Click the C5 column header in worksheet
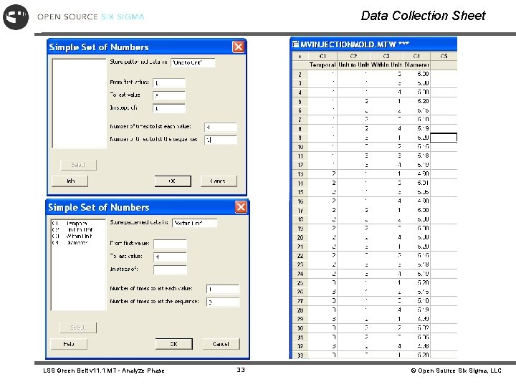The image size is (516, 387). click(444, 57)
